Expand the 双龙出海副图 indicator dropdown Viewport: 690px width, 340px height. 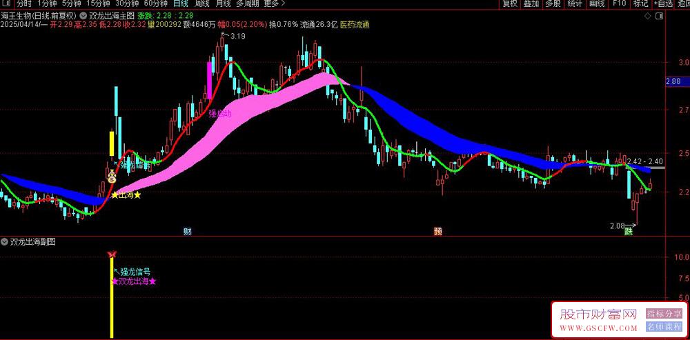4,241
